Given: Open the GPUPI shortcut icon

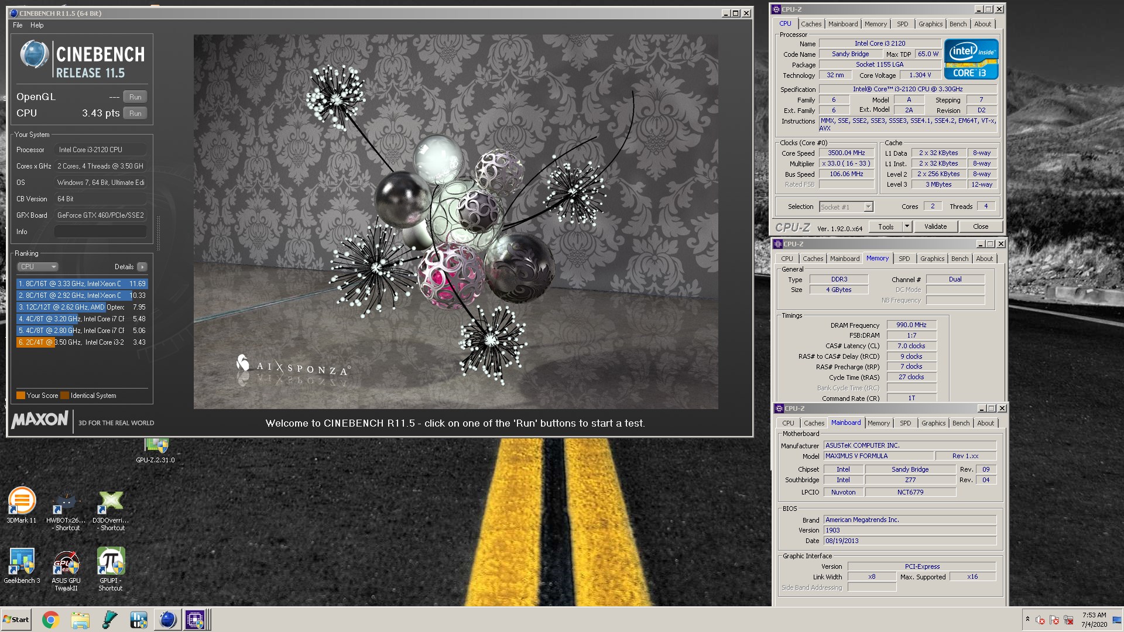Looking at the screenshot, I should click(111, 569).
